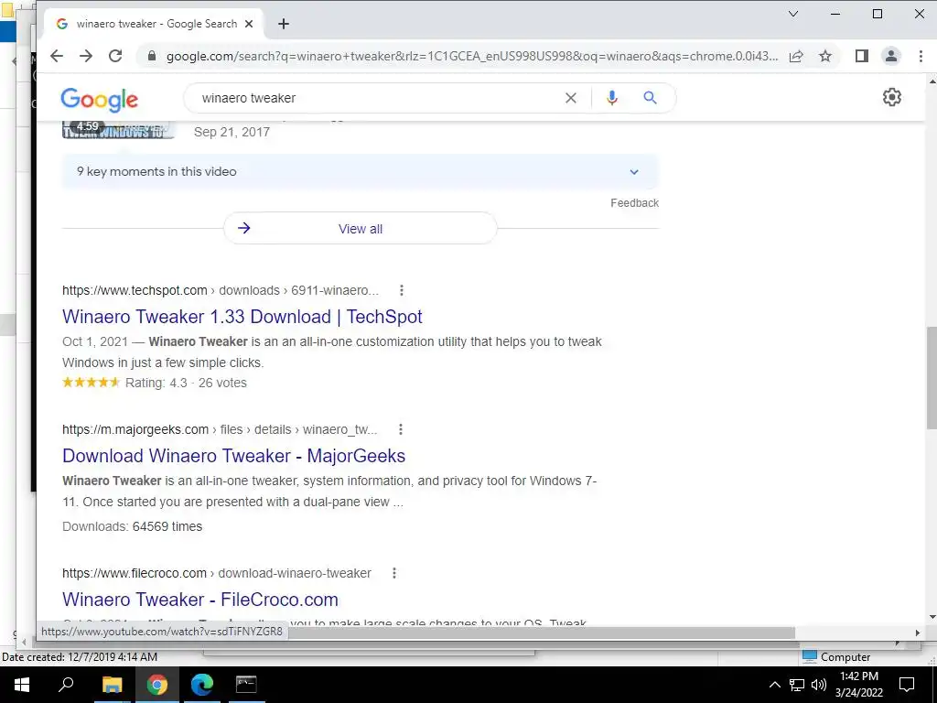Open the tab search dropdown chevron
This screenshot has width=937, height=703.
[x=793, y=14]
